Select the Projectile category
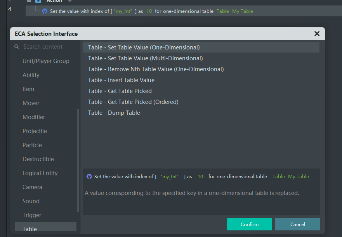The width and height of the screenshot is (342, 237). click(35, 131)
